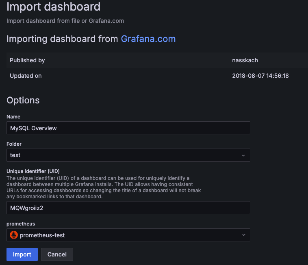This screenshot has width=308, height=265.
Task: Click the Import dashboard page title
Action: (x=53, y=7)
